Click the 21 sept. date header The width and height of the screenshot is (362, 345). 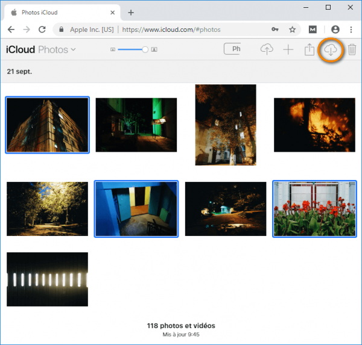point(19,72)
